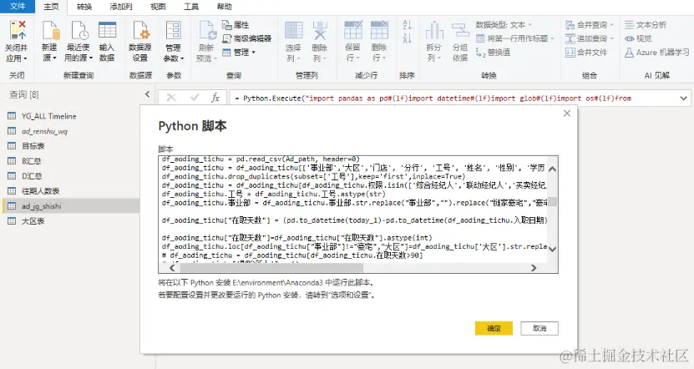Screen dimensions: 694x369
Task: Select the 目标表 query
Action: click(70, 146)
